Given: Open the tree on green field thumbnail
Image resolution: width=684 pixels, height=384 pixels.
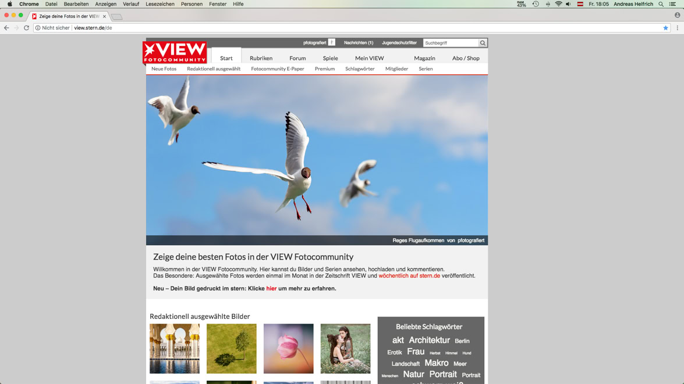Looking at the screenshot, I should [x=232, y=349].
